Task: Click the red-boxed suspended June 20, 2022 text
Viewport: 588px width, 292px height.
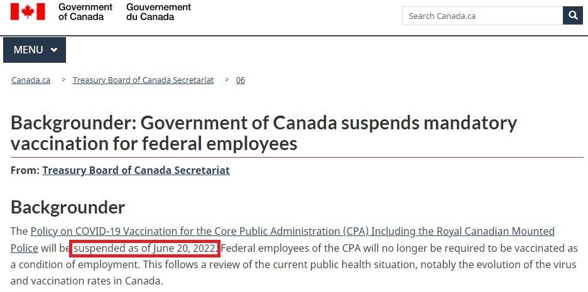Action: pyautogui.click(x=145, y=249)
